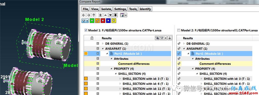Jump to last difference double-down arrow
The image size is (259, 95).
[x=116, y=15]
